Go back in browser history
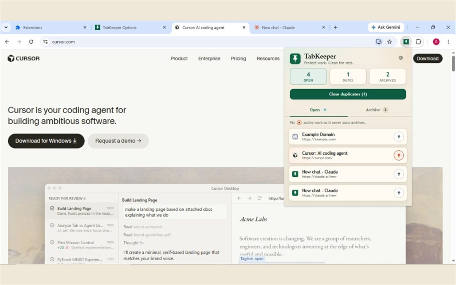The height and width of the screenshot is (285, 456). pyautogui.click(x=7, y=42)
